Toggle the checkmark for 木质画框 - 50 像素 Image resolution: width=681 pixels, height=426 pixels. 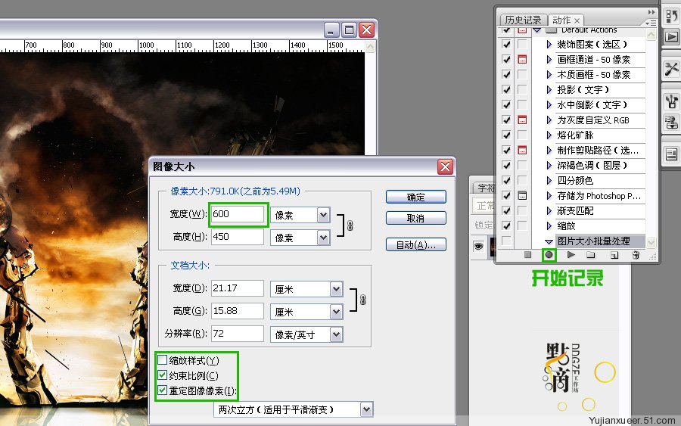506,74
